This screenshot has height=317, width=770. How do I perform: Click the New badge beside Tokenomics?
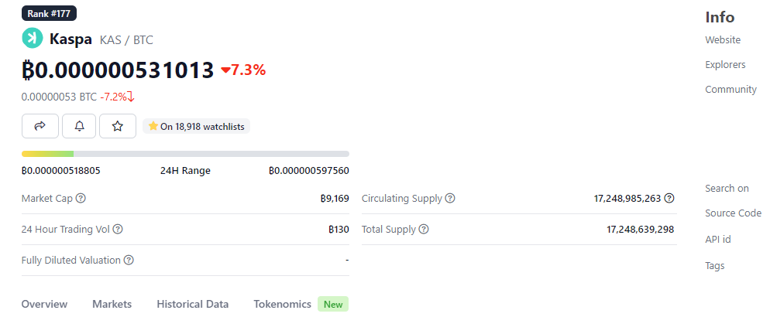(333, 305)
